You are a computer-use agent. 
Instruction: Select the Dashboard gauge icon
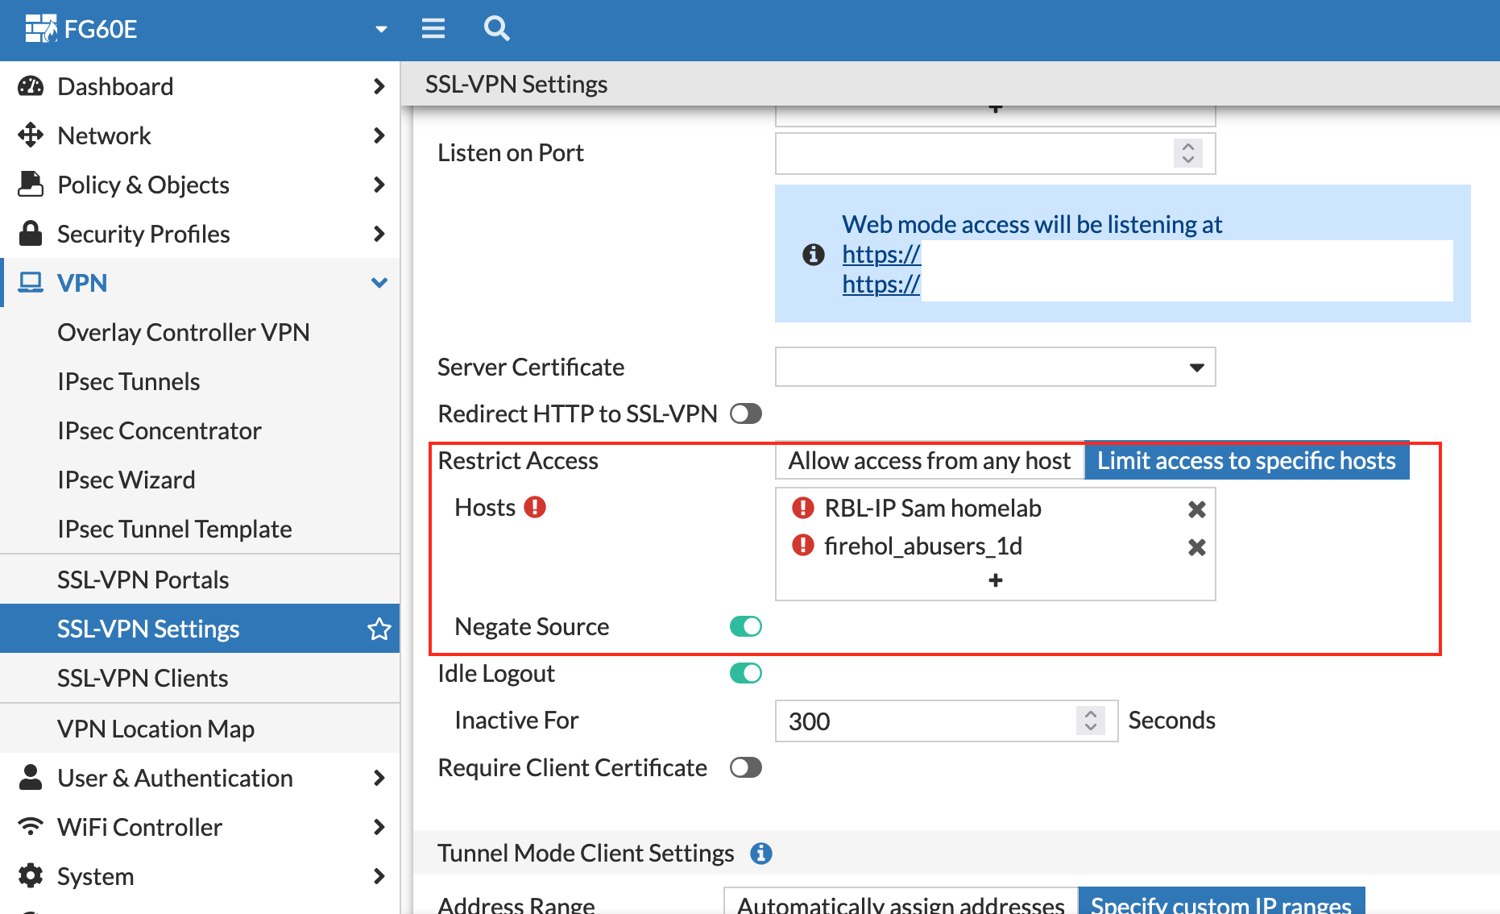(x=30, y=85)
